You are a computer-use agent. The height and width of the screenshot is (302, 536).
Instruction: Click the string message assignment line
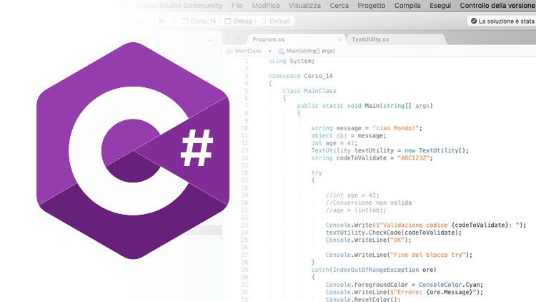tap(367, 128)
